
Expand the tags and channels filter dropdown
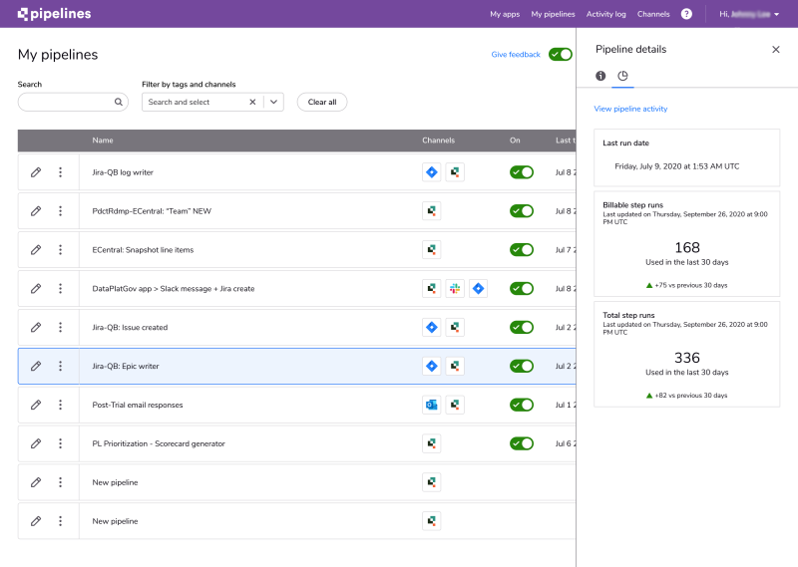tap(273, 102)
